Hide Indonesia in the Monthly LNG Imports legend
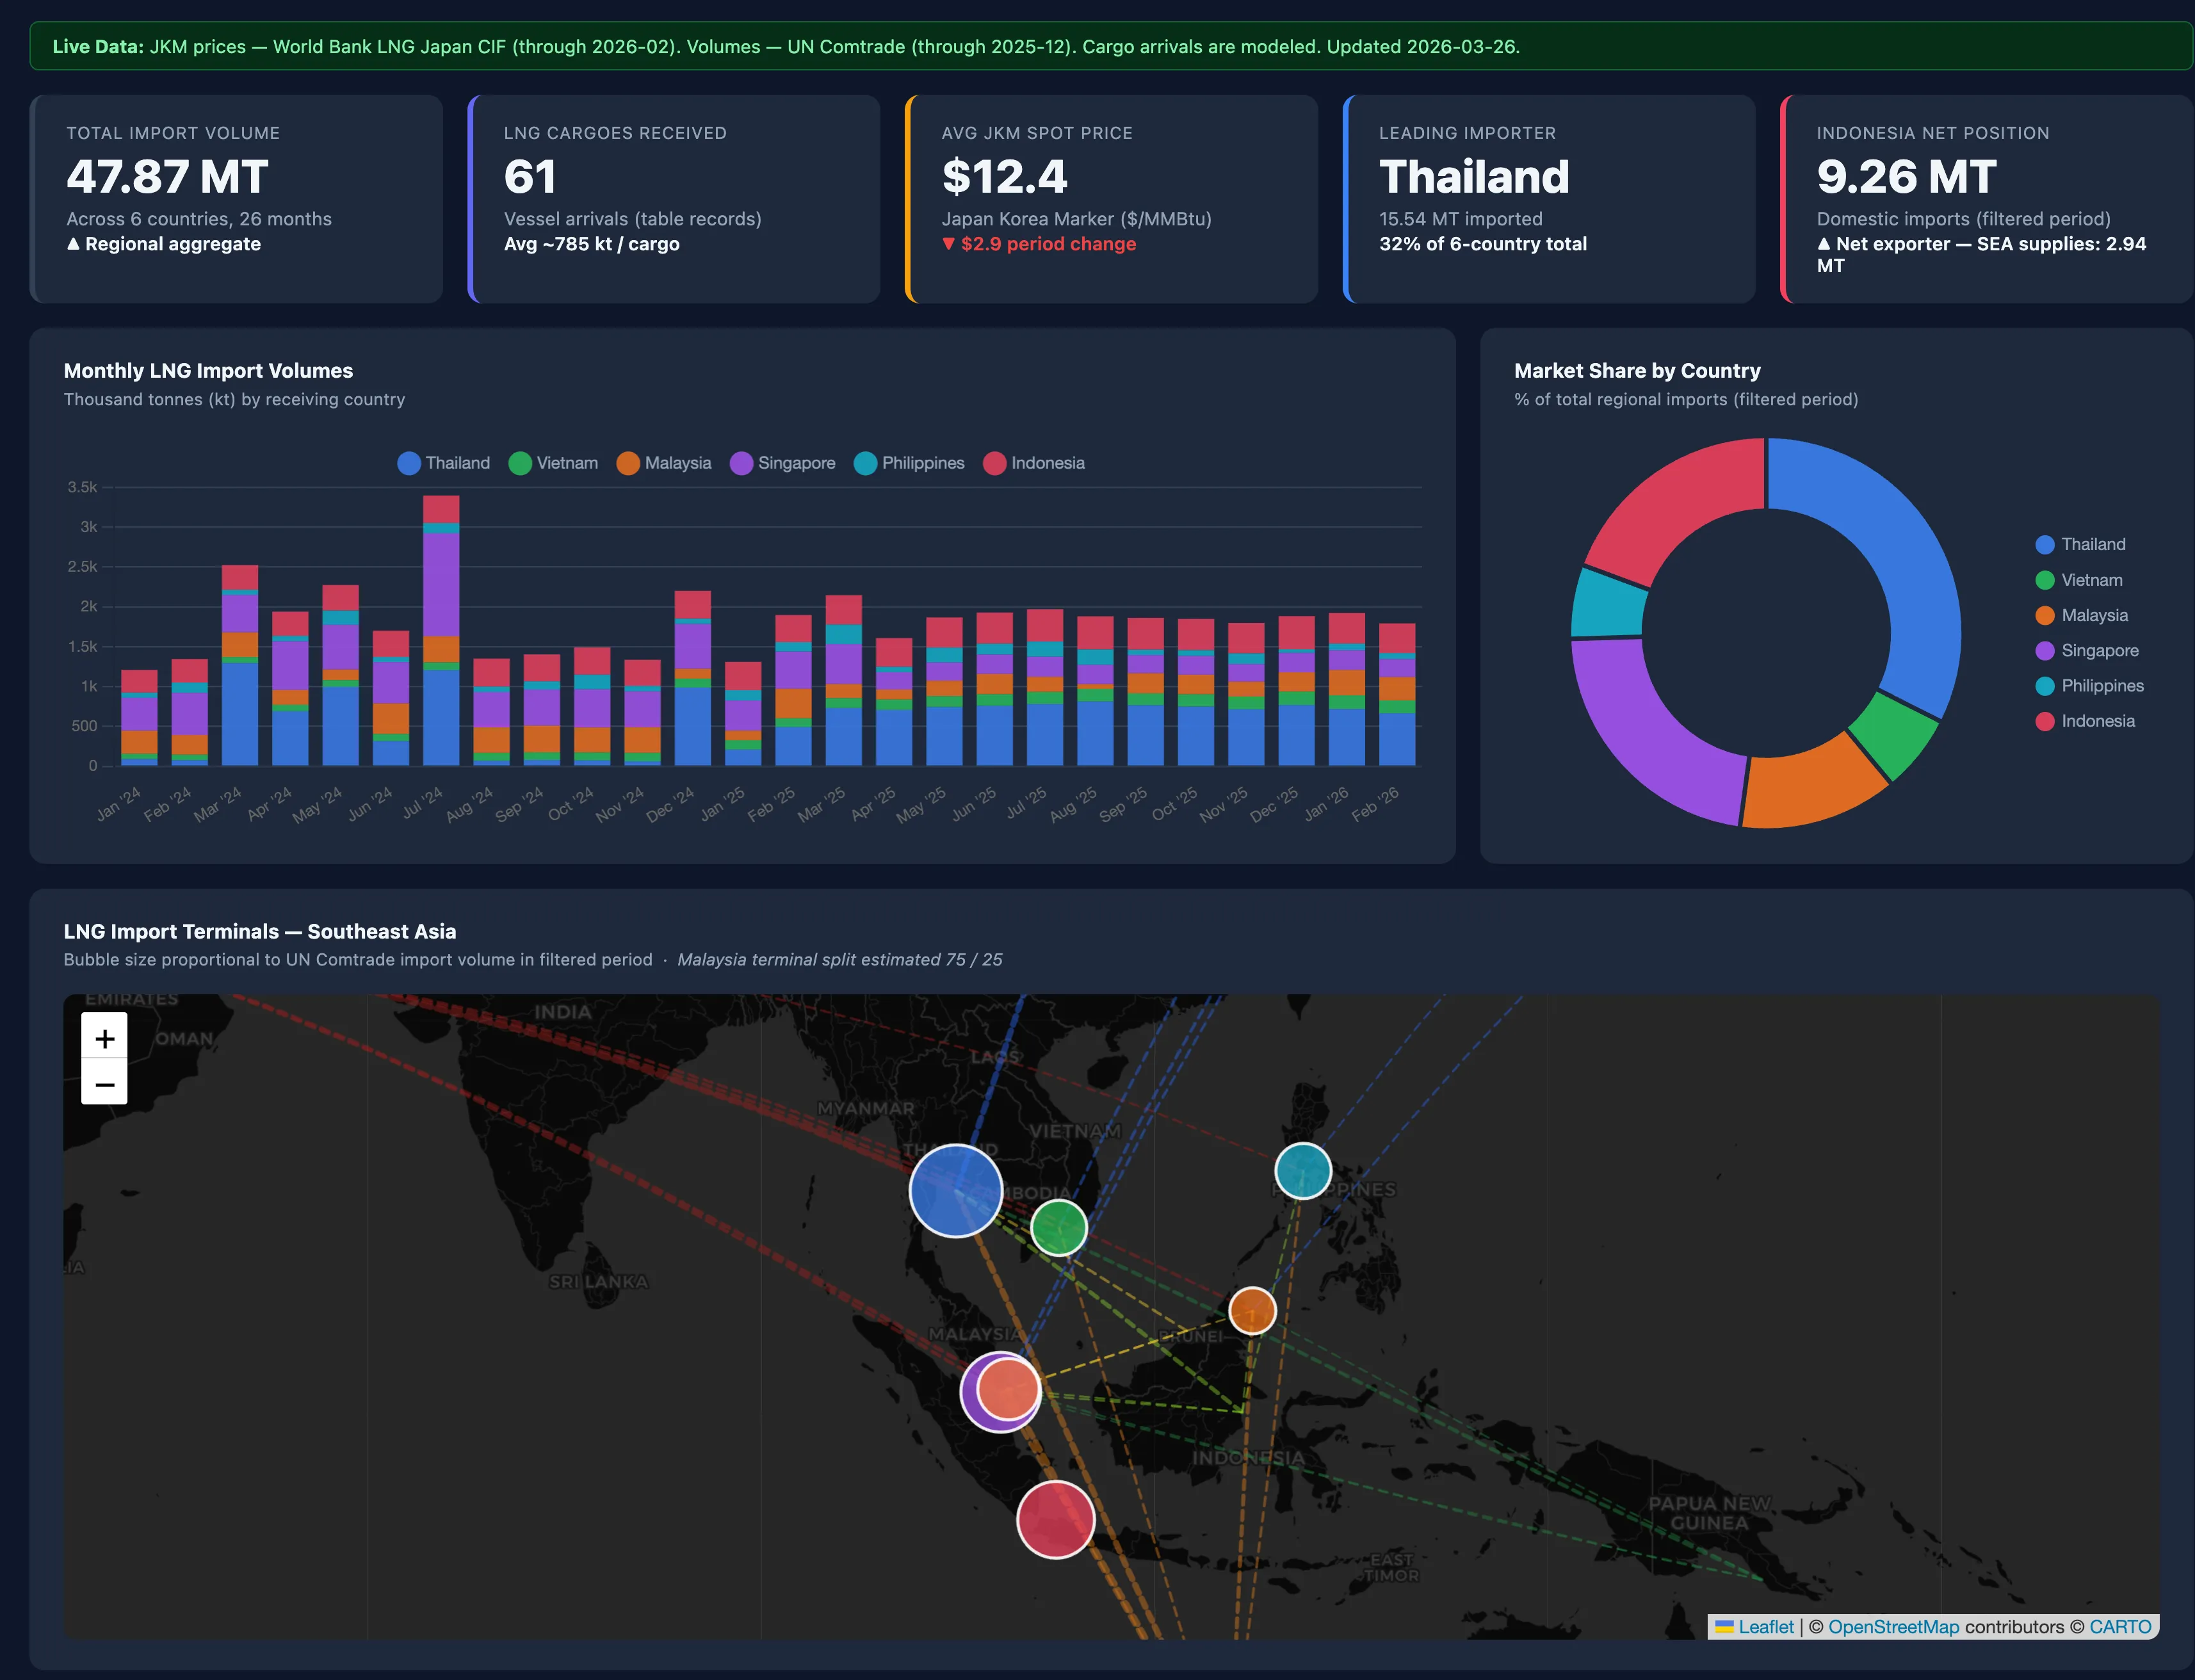2195x1680 pixels. 1035,463
